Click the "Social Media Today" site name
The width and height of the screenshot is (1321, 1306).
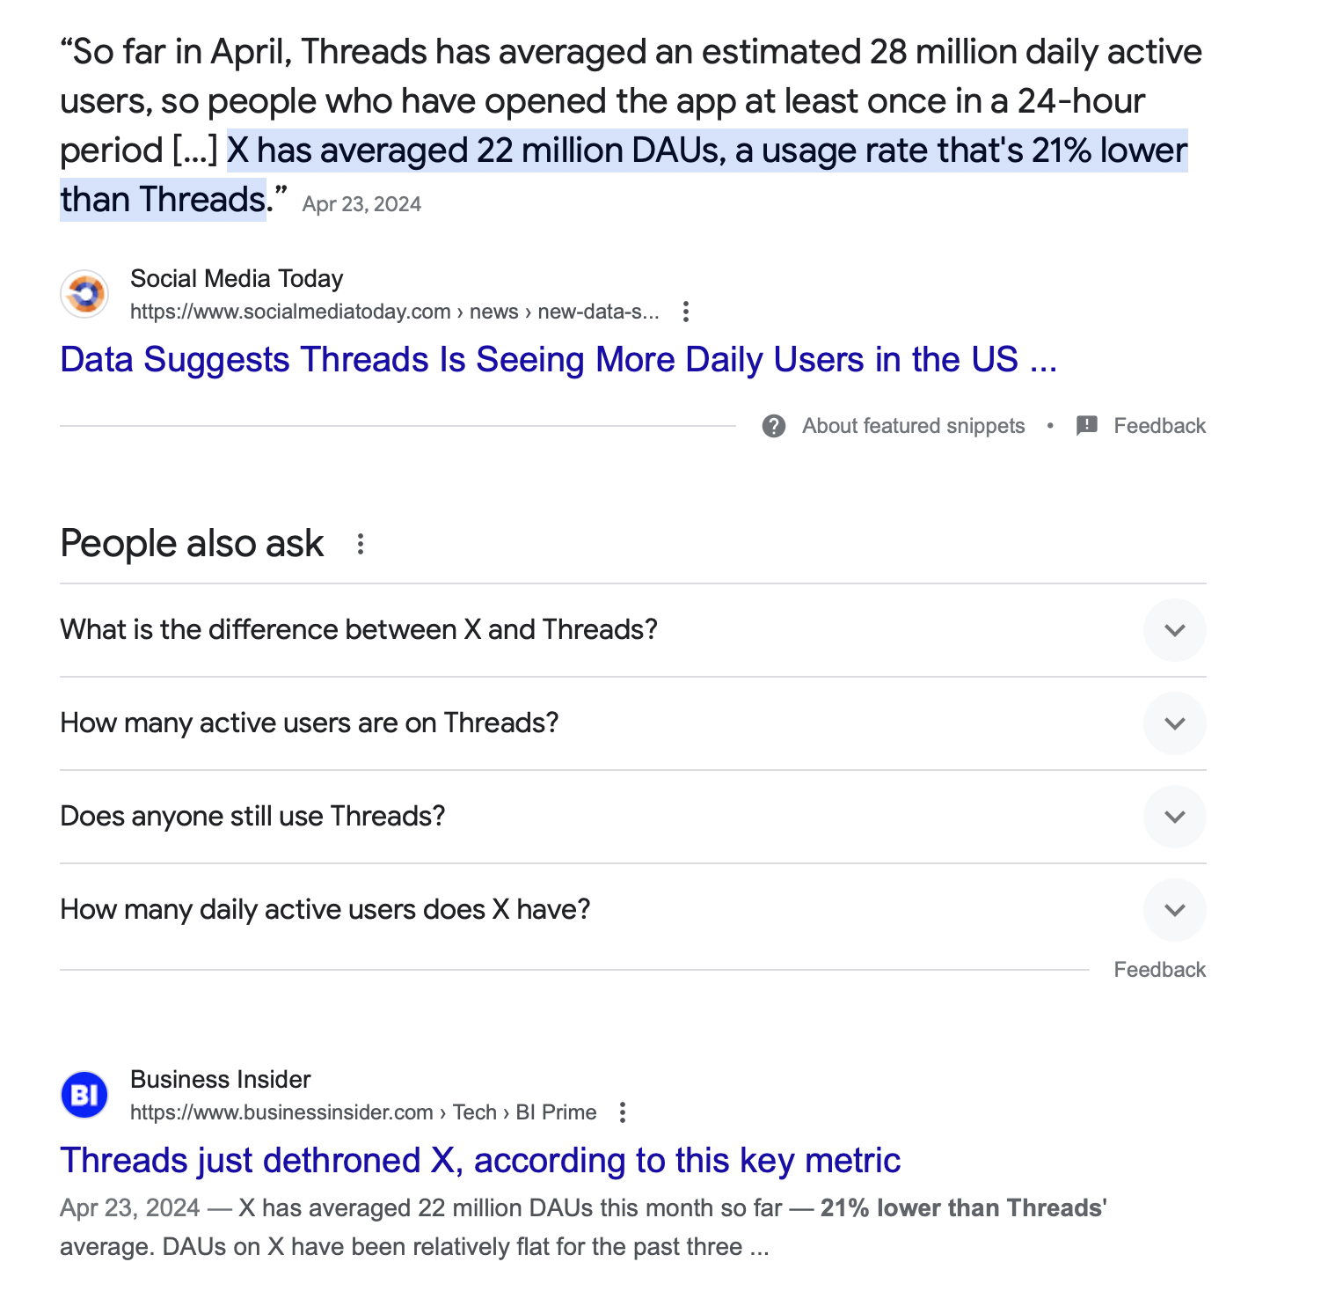click(237, 279)
